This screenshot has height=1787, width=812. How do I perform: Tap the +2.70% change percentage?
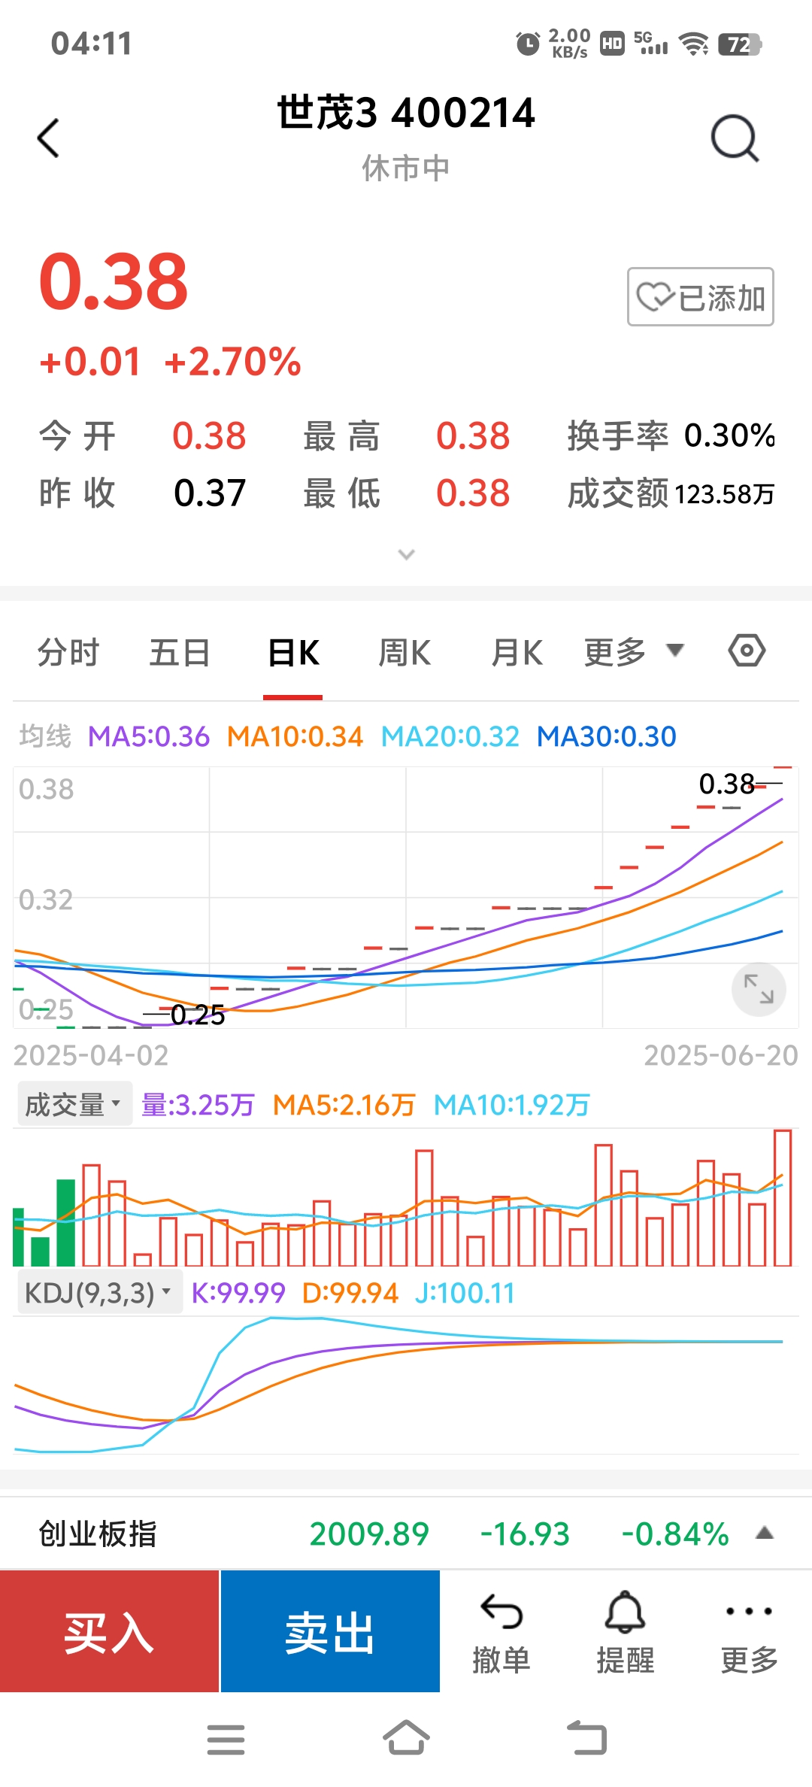[232, 362]
